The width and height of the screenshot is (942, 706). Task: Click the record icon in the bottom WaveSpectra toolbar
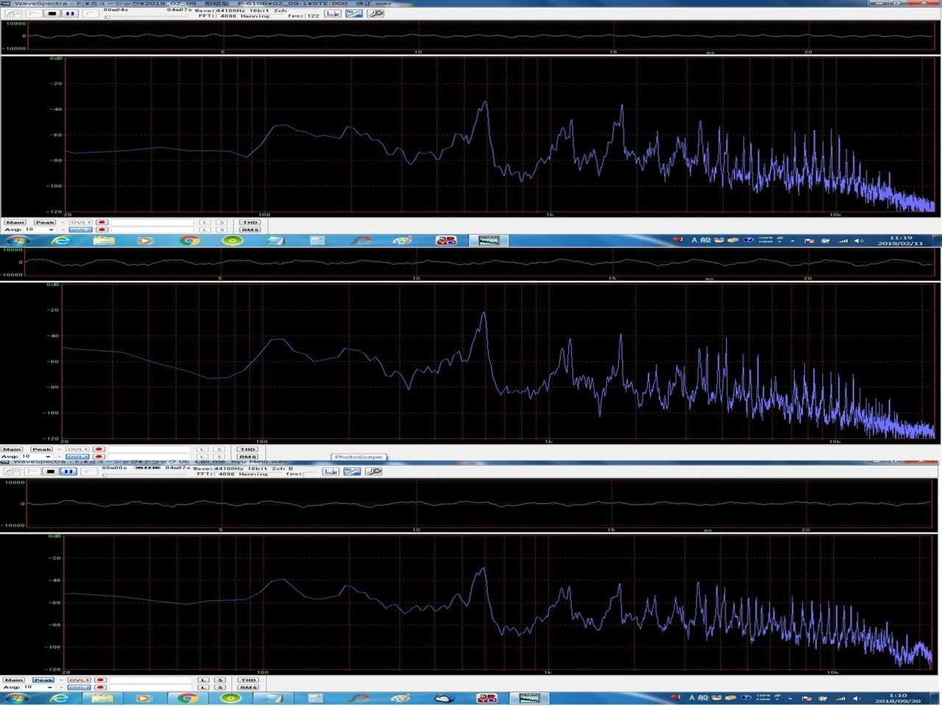click(88, 471)
